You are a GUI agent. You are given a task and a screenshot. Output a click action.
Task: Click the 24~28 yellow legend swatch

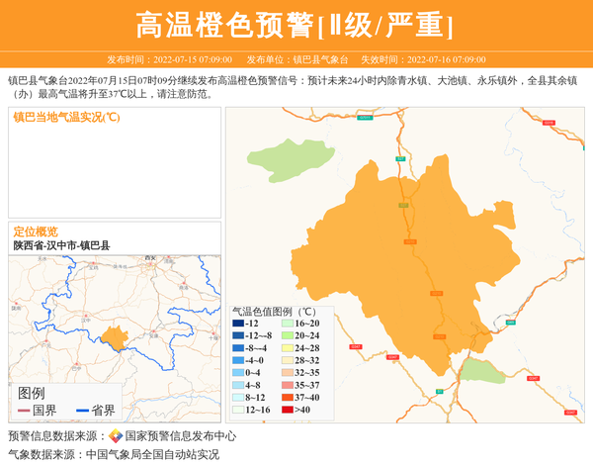[288, 348]
